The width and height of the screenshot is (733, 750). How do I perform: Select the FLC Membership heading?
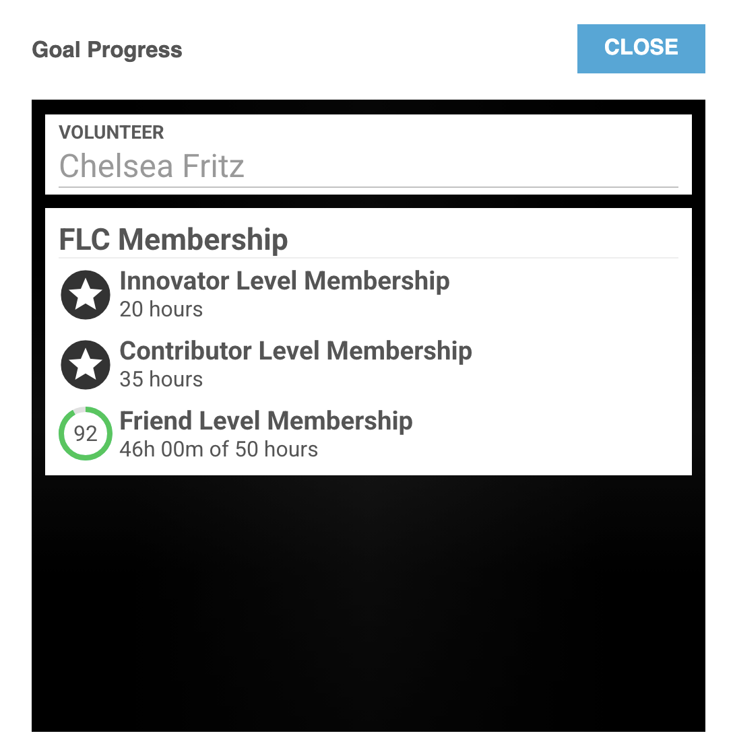point(174,240)
